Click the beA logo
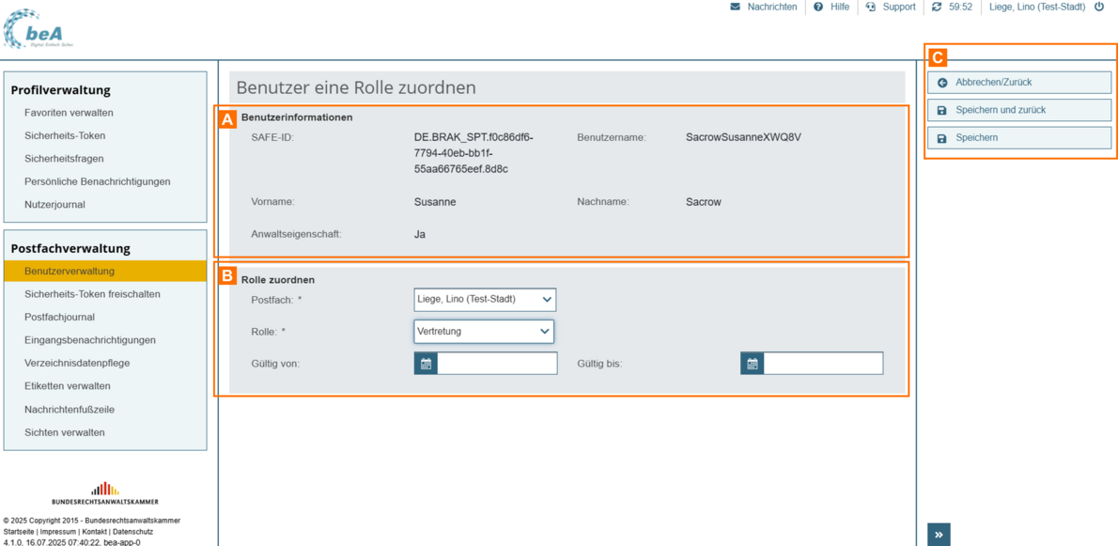 [39, 29]
